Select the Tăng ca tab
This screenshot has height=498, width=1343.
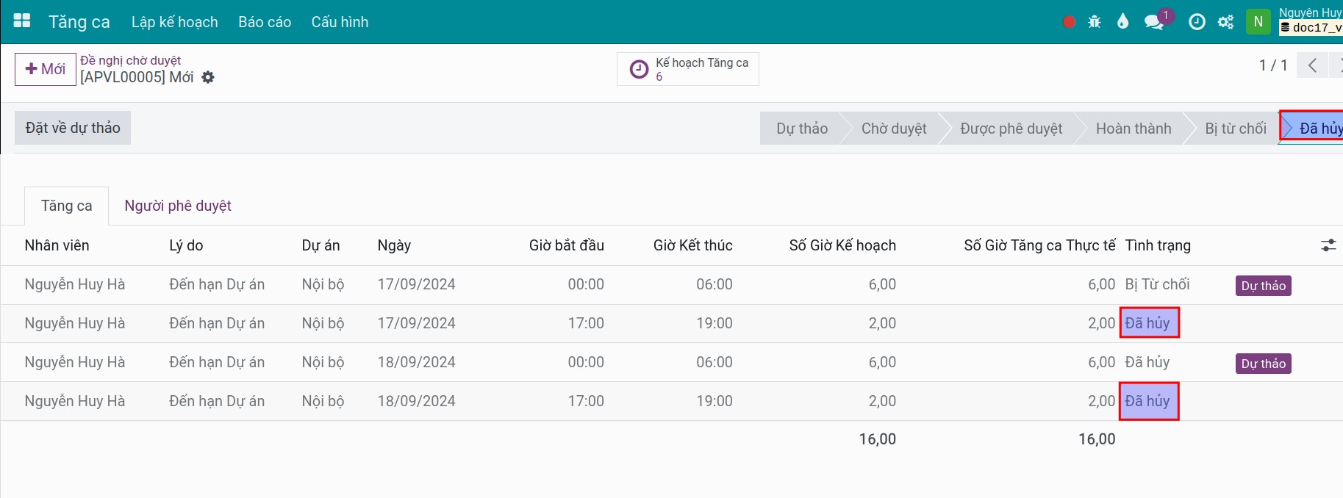(x=67, y=206)
